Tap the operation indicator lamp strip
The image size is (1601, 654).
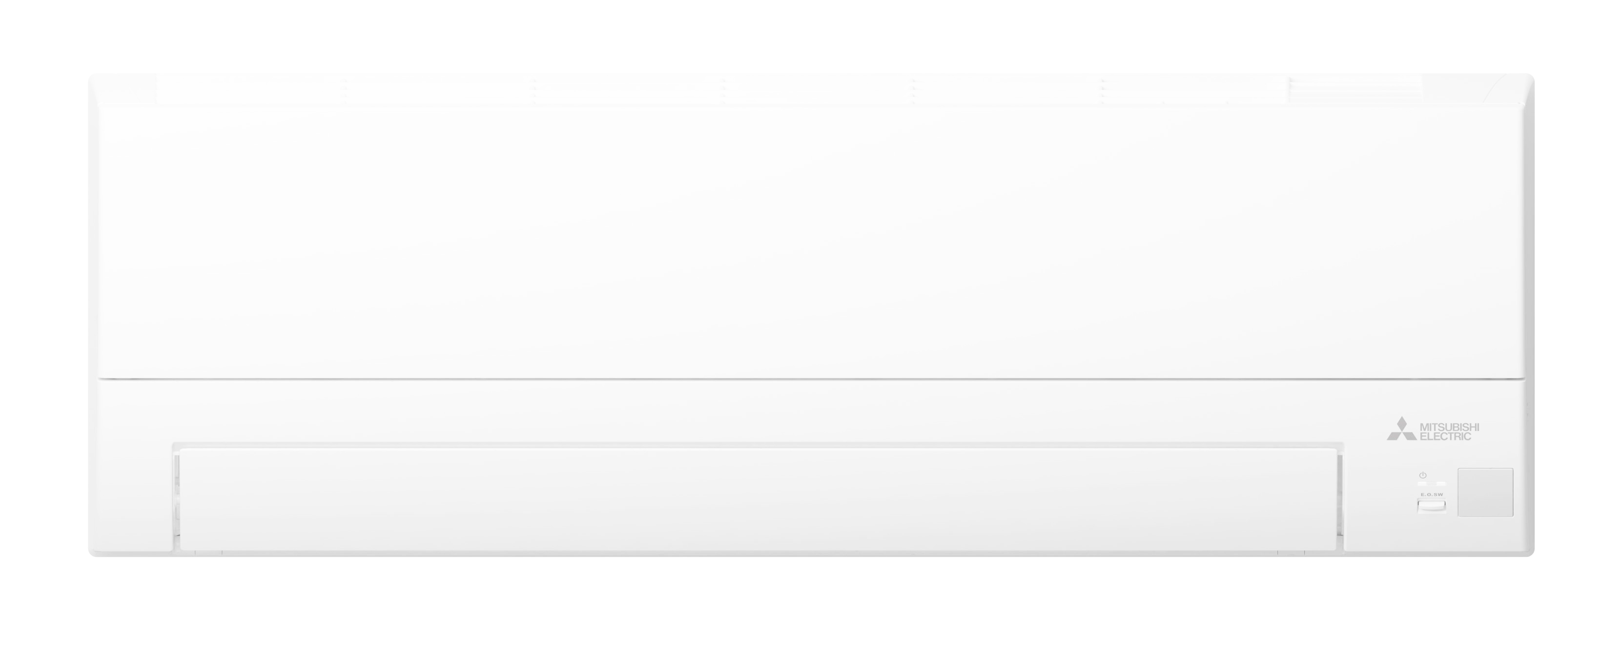(x=1431, y=484)
